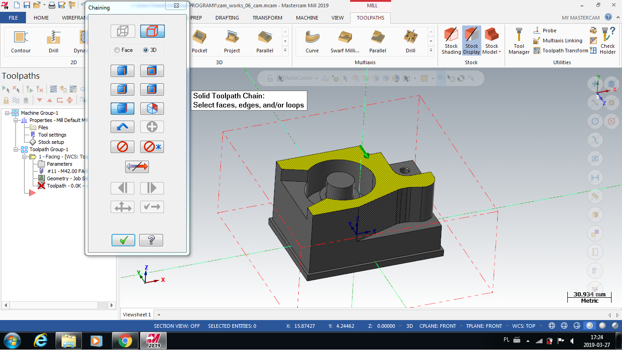The width and height of the screenshot is (622, 356).
Task: Open Stock Shading
Action: (x=451, y=41)
